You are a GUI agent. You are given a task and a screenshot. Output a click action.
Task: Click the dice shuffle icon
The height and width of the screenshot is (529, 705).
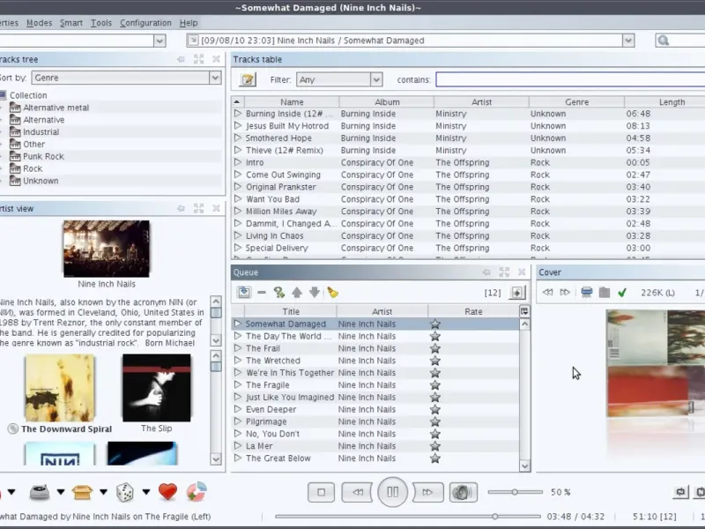125,492
